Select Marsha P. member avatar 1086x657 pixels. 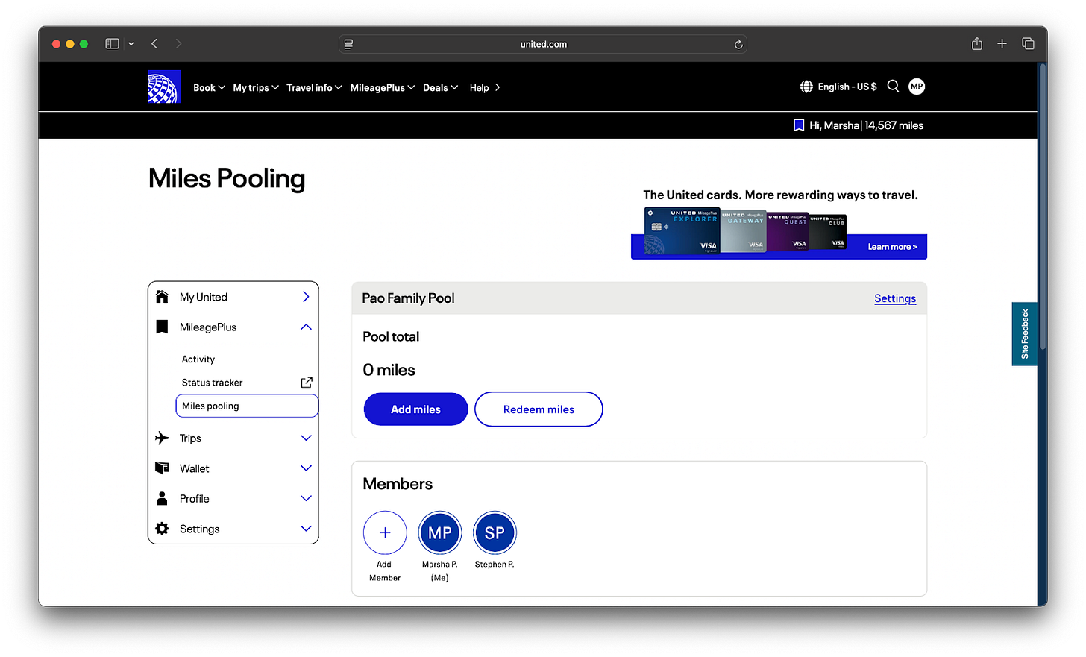click(440, 532)
